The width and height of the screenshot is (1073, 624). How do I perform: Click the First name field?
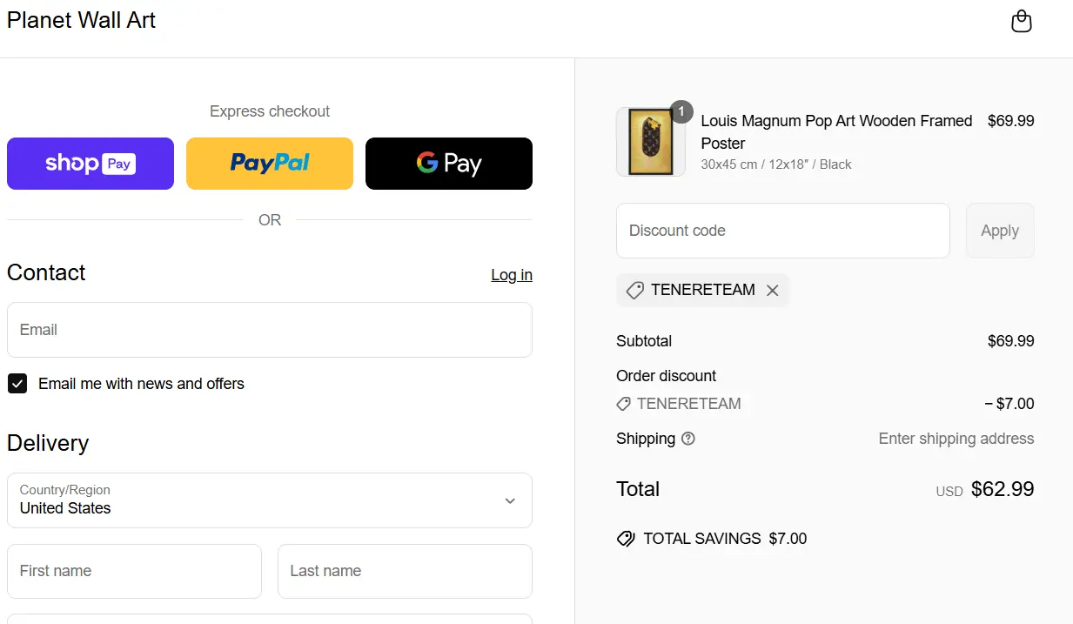coord(134,571)
